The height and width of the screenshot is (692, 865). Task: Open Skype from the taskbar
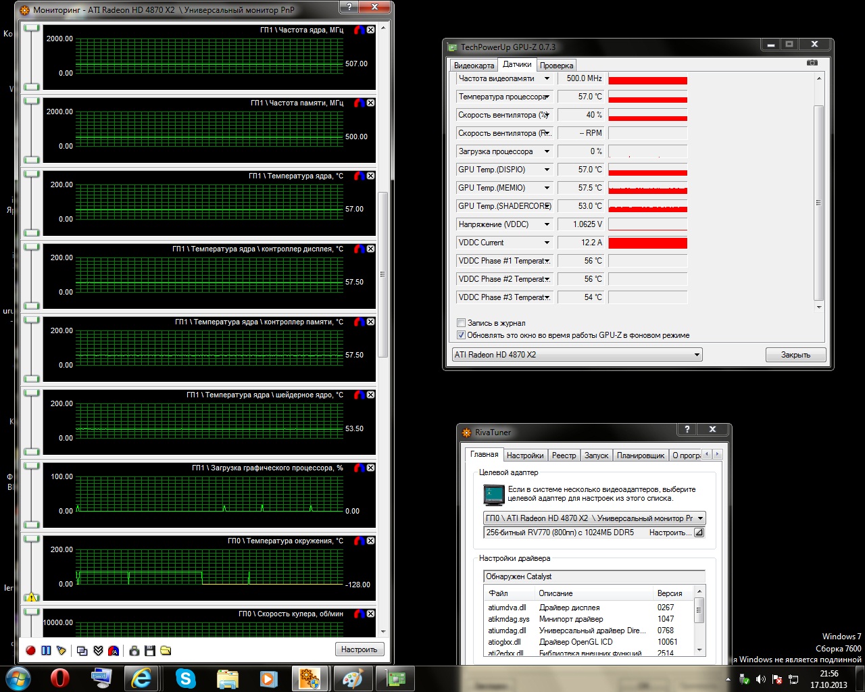tap(185, 678)
